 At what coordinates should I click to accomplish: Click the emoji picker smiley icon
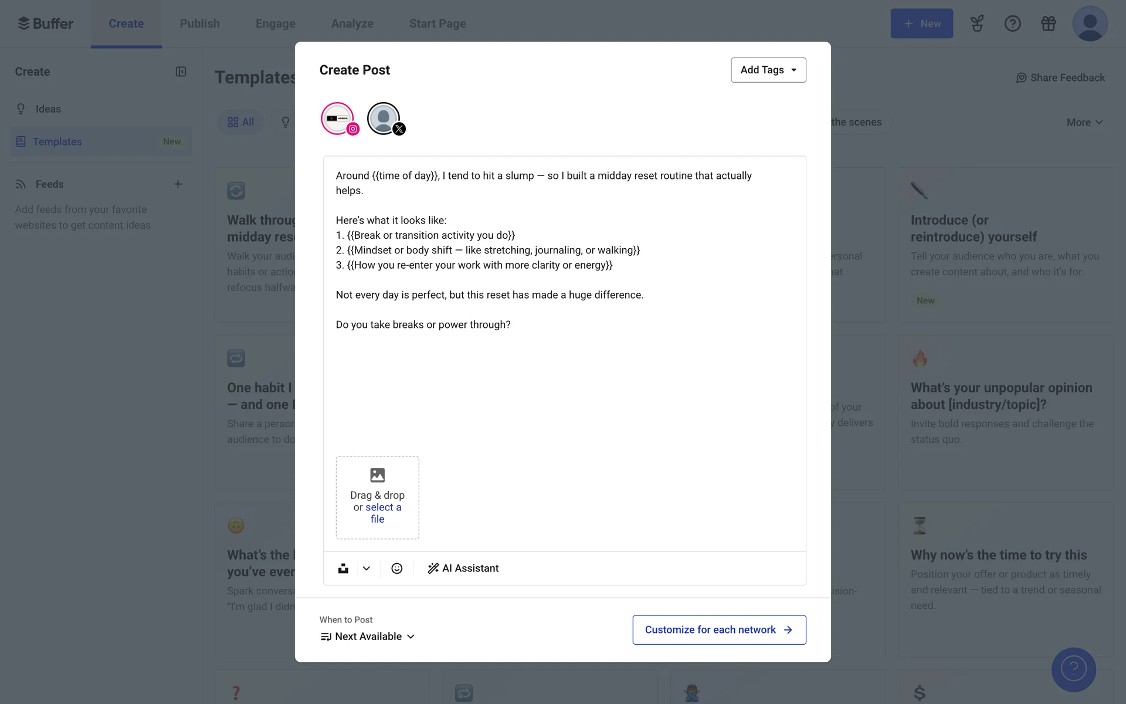(396, 568)
